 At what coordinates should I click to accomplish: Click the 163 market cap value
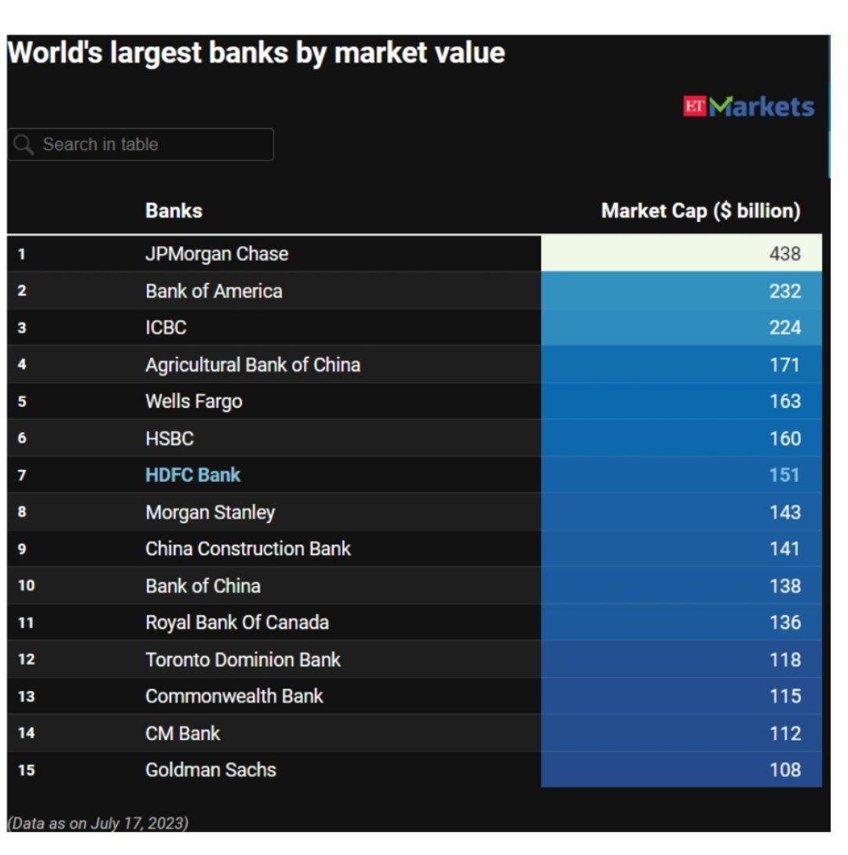coord(785,402)
